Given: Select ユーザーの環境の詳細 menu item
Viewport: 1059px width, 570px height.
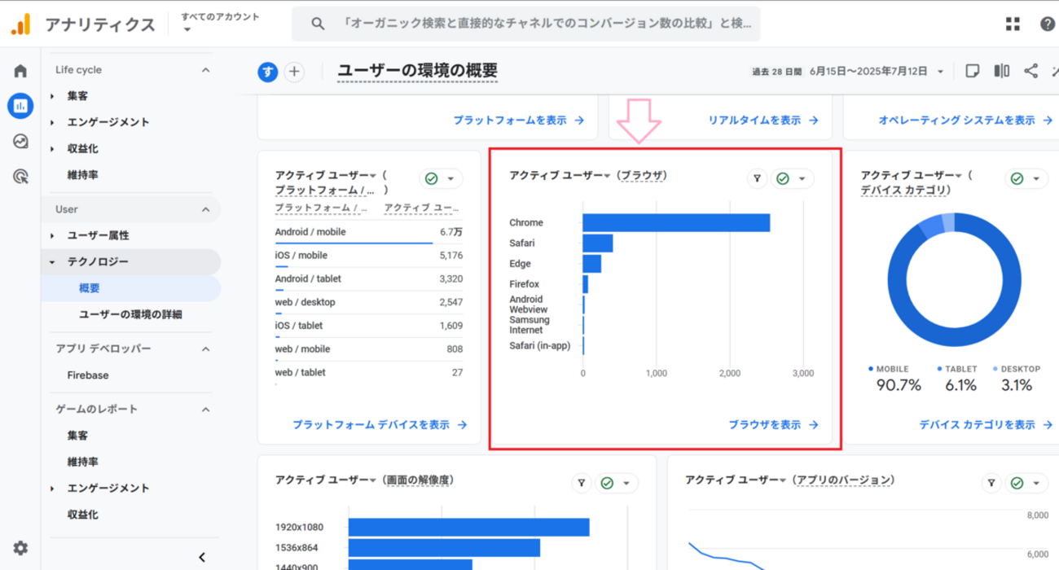Looking at the screenshot, I should [130, 314].
